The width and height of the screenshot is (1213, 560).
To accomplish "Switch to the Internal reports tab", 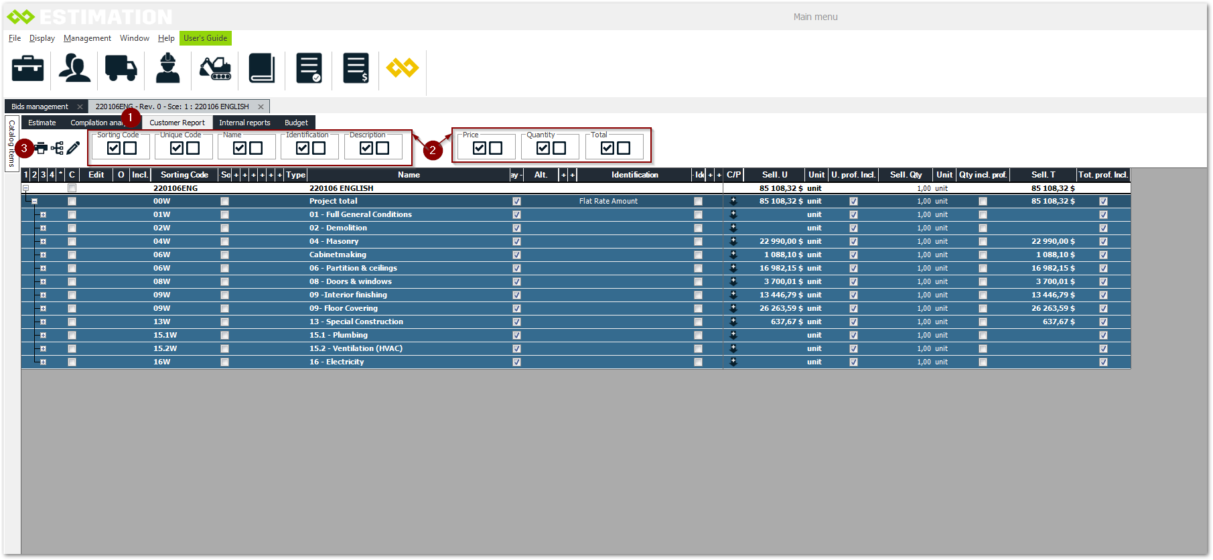I will (x=244, y=123).
